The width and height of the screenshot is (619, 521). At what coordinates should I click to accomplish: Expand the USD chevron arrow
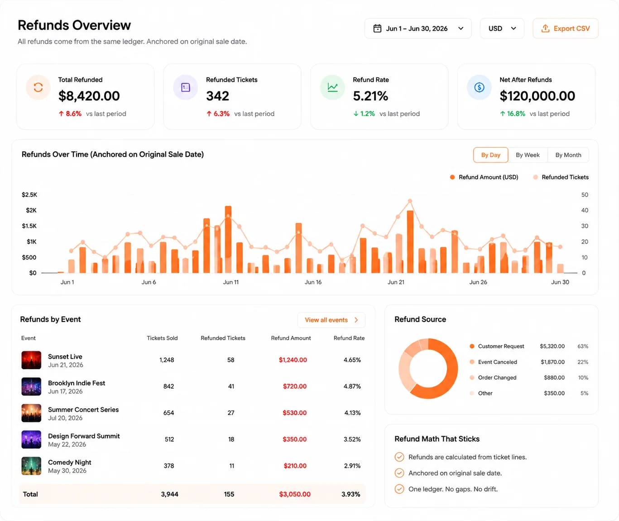point(513,29)
